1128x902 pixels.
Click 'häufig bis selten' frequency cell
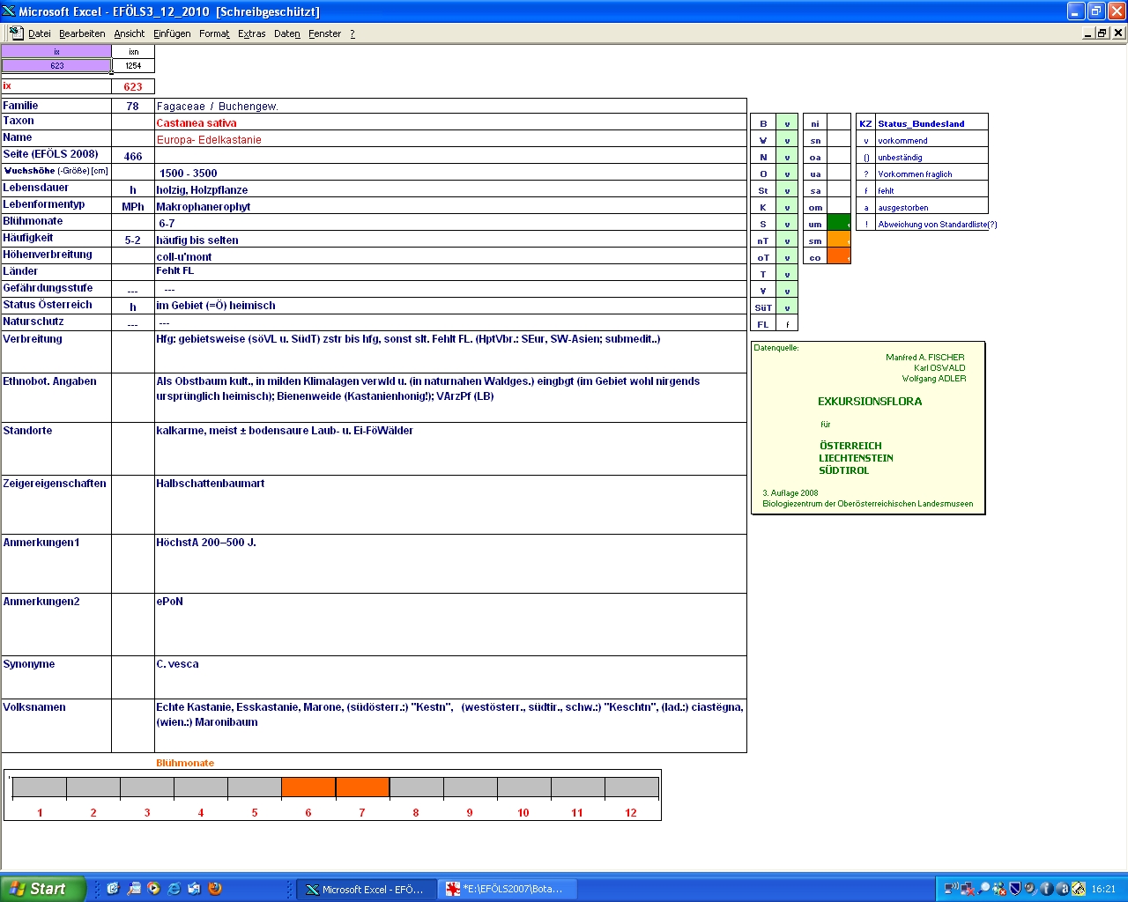point(450,240)
